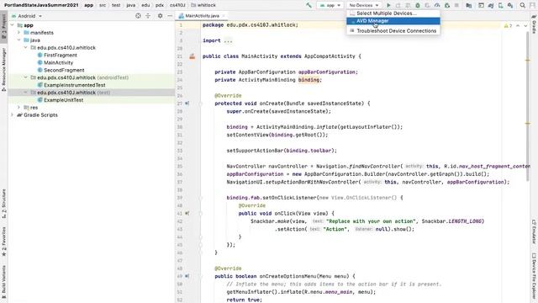The height and width of the screenshot is (303, 538).
Task: Click the yellow warning stripe mark on scrollbar
Action: coord(528,60)
